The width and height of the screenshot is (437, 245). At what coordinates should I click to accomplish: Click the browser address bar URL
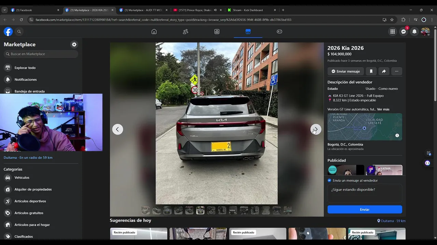(x=163, y=20)
